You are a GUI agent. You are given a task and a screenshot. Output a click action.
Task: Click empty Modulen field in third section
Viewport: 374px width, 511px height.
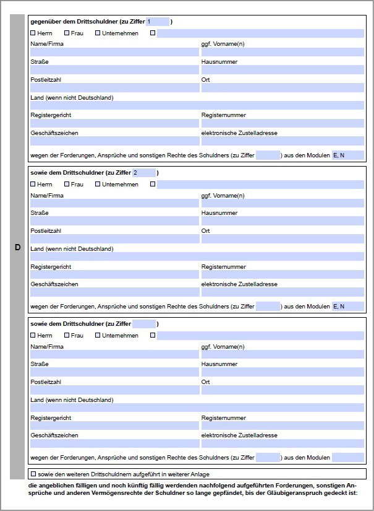[x=347, y=458]
